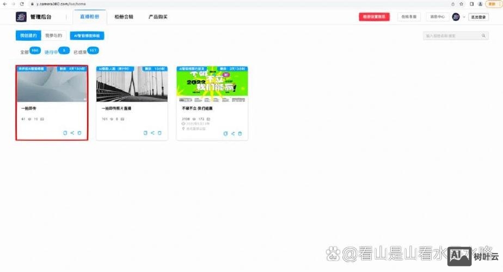
Task: Click the 一拍即传 album title
Action: (28, 108)
